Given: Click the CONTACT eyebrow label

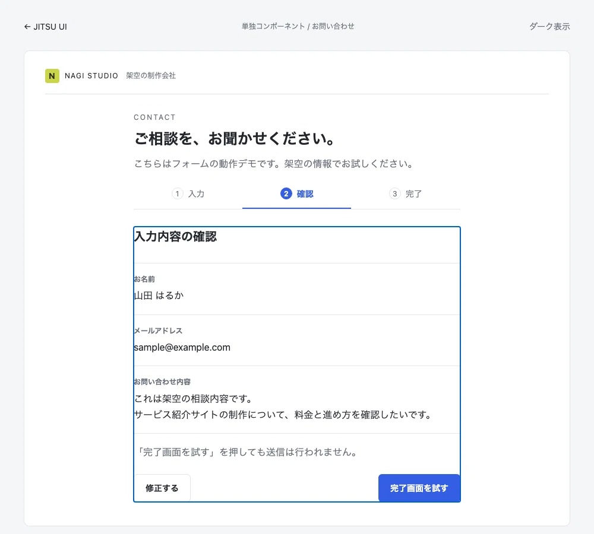Looking at the screenshot, I should pos(154,117).
